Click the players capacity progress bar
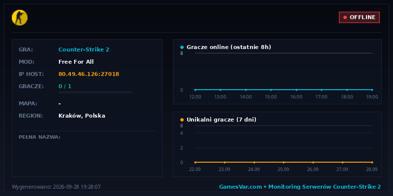 (95, 93)
